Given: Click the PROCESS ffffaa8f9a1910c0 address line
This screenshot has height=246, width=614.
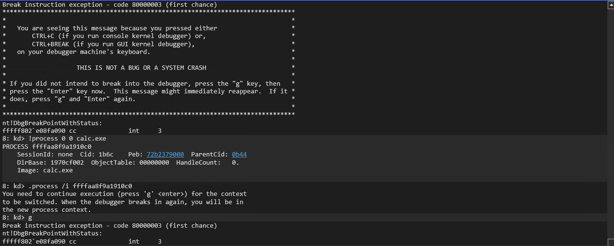Looking at the screenshot, I should tap(47, 146).
